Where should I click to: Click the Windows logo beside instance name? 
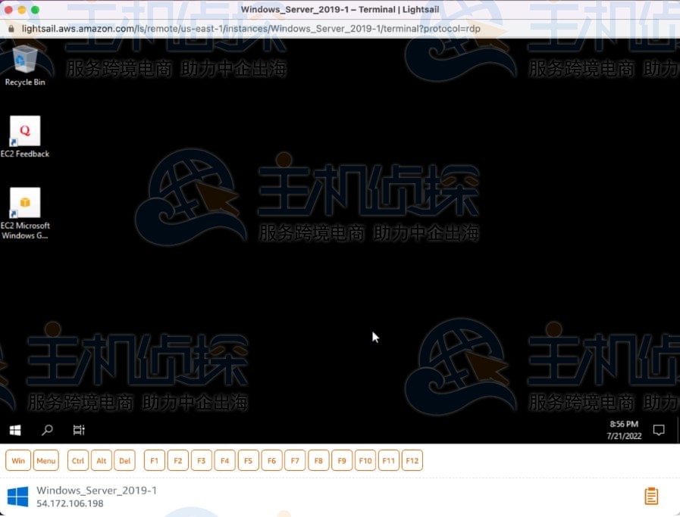coord(17,497)
